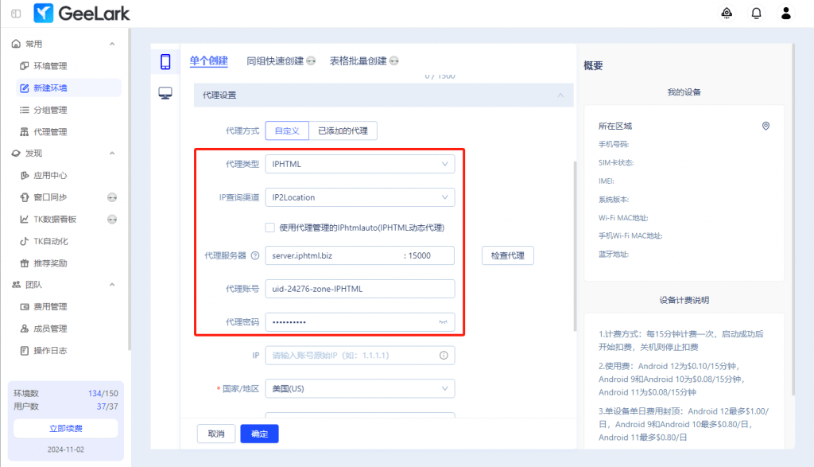
Task: Select the desktop computer device icon
Action: (x=165, y=94)
